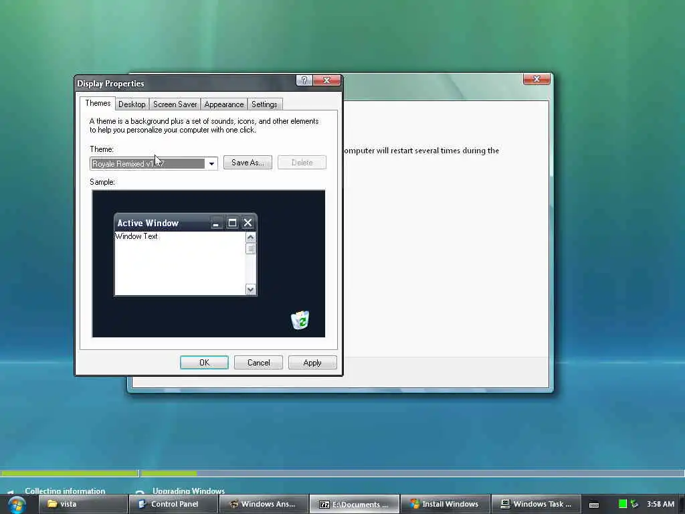This screenshot has height=514, width=685.
Task: Click the keyboard icon in system tray
Action: point(594,505)
